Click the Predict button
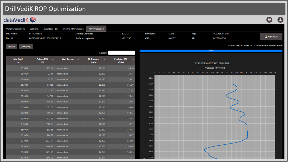The height and width of the screenshot is (162, 288). coord(11,47)
